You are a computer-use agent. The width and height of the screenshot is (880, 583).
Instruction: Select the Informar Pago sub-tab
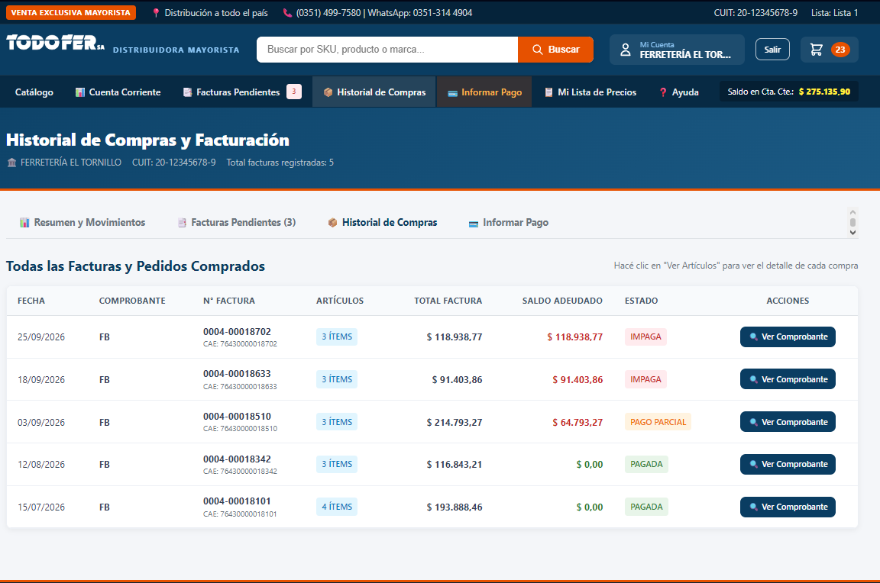(509, 223)
